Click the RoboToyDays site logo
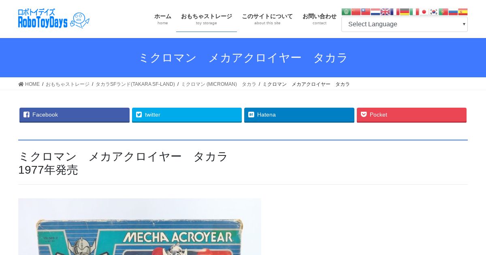 coord(54,19)
